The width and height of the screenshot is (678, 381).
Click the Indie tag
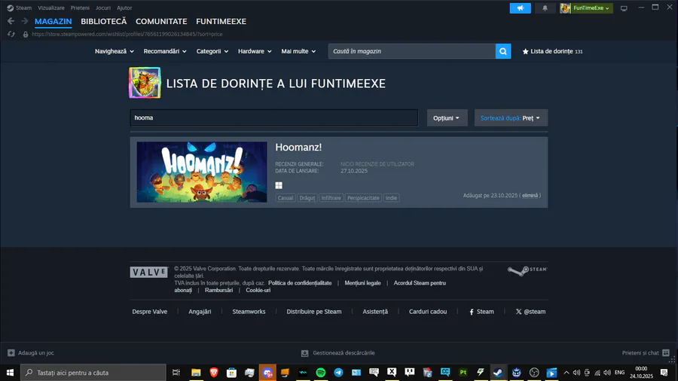point(391,198)
